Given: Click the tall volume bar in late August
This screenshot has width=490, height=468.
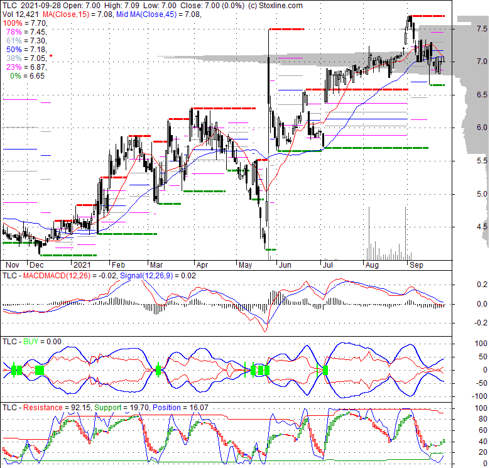Looking at the screenshot, I should (406, 233).
